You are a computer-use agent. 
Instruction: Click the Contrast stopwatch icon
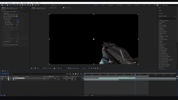click(x=6, y=21)
